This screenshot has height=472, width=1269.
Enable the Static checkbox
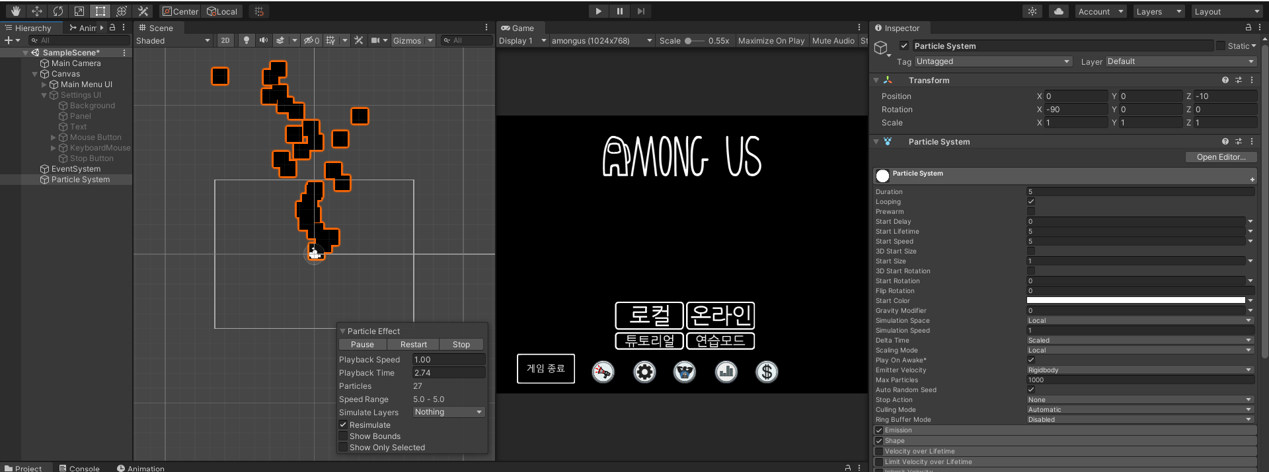click(1221, 46)
